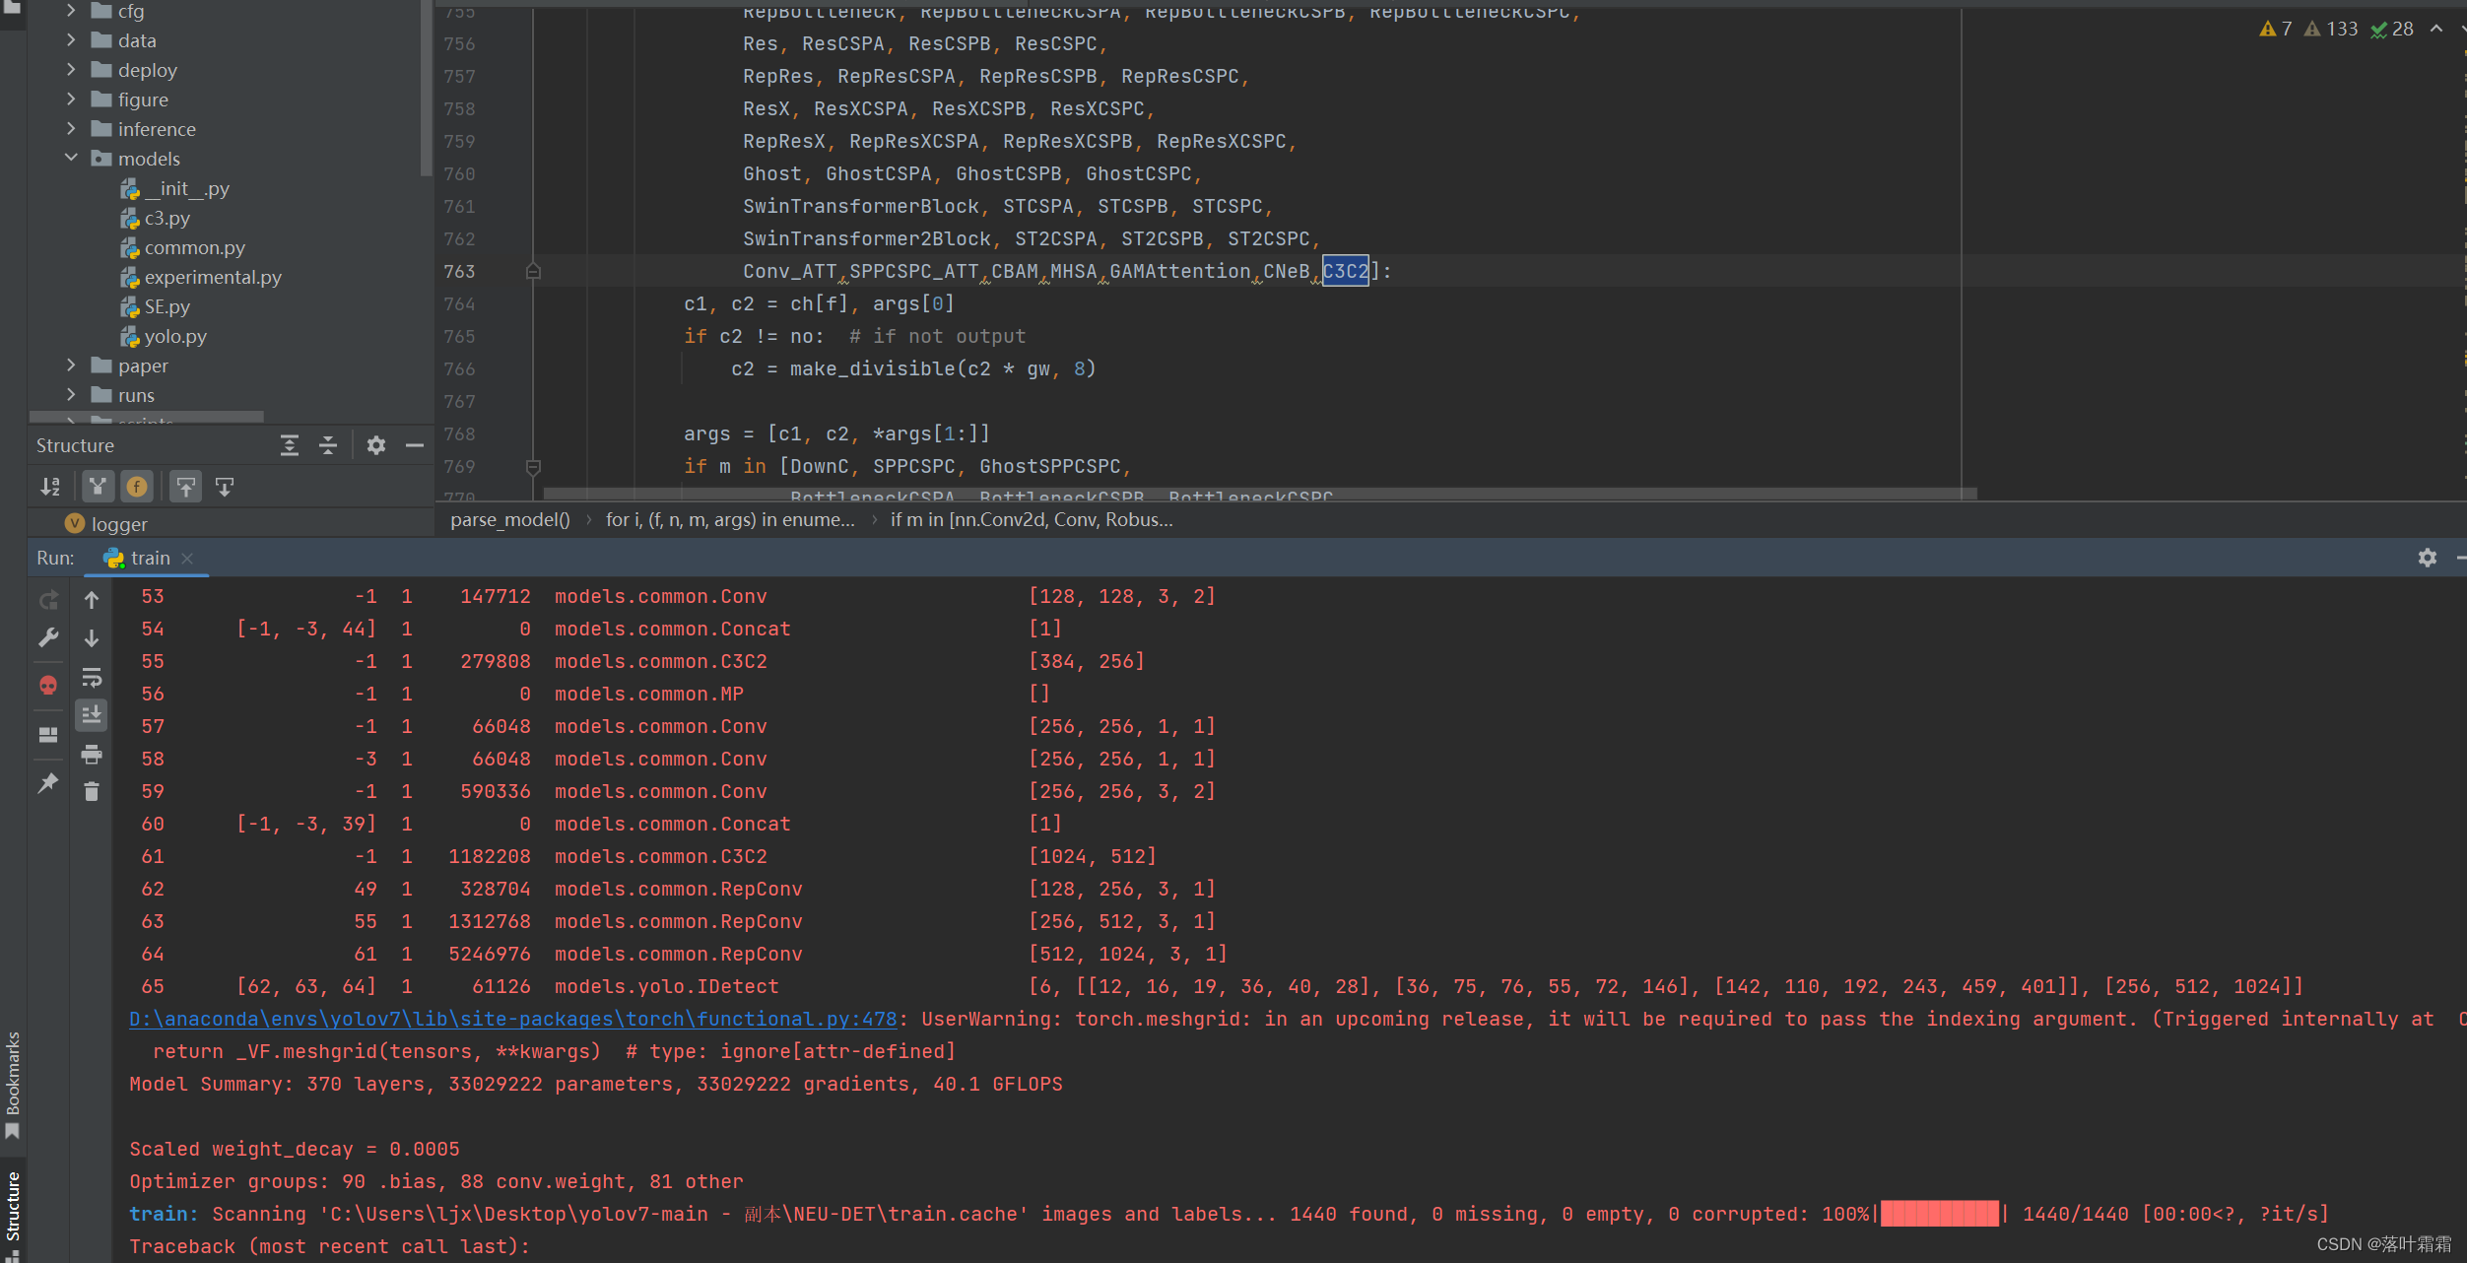
Task: Click the restore layout icon in Run panel
Action: [48, 735]
